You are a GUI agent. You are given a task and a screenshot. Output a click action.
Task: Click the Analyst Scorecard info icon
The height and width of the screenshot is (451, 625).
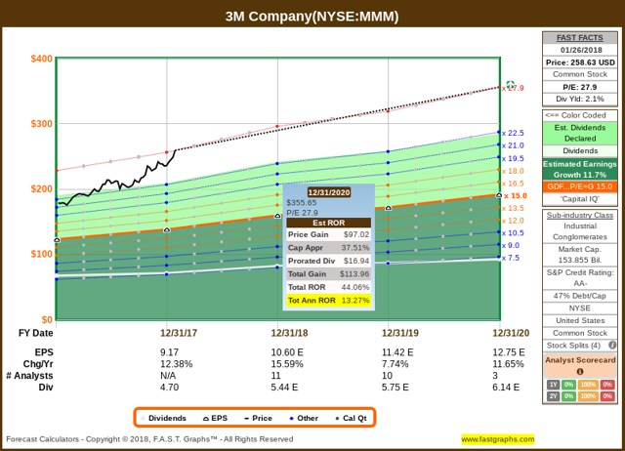click(580, 371)
